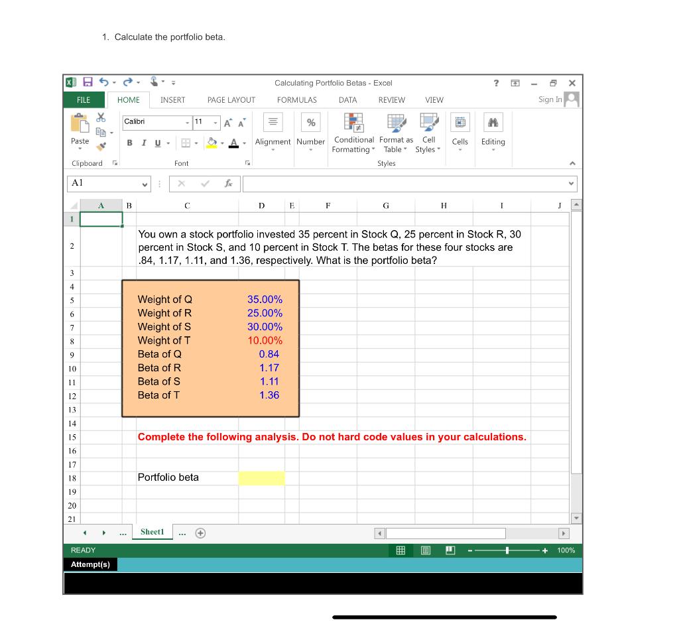Open the font size dropdown
Image resolution: width=679 pixels, height=624 pixels.
point(215,123)
